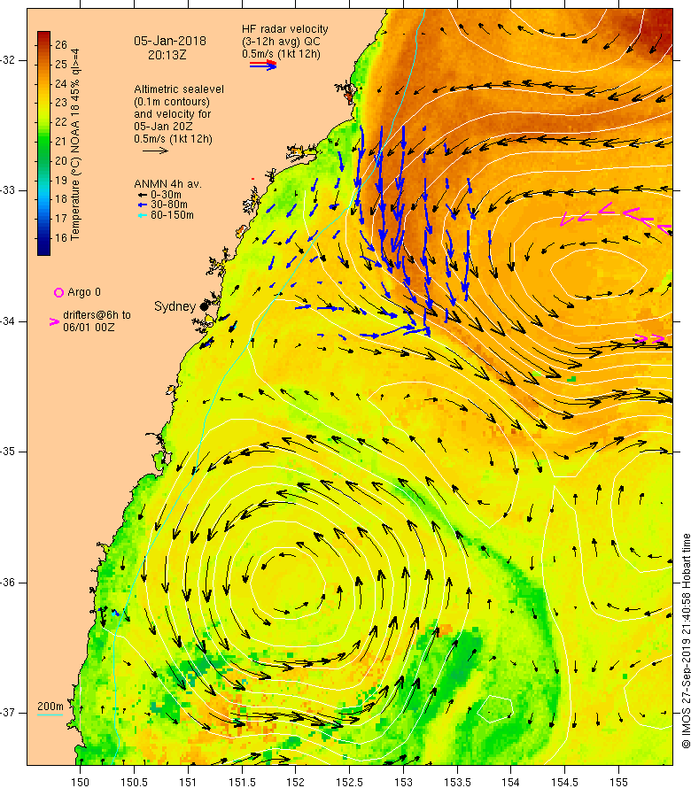The image size is (691, 788).
Task: Click the -35 latitude axis label
Action: (8, 452)
